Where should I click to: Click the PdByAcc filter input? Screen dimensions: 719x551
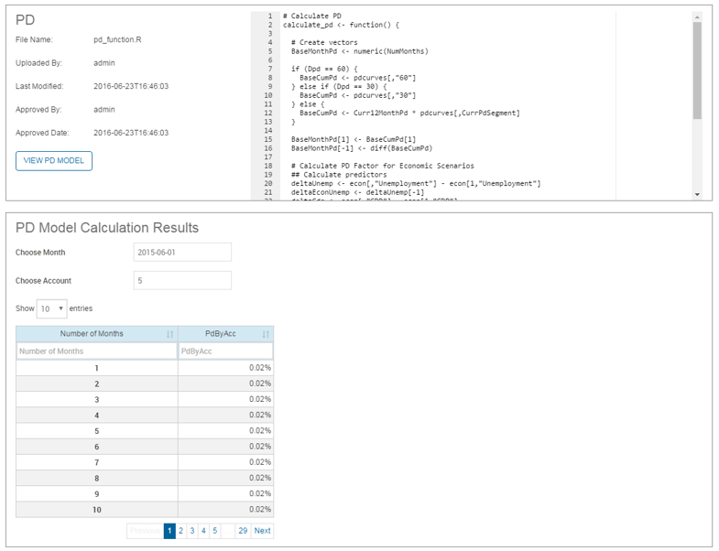pos(225,351)
